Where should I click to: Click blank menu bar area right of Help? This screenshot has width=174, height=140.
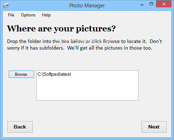110,15
